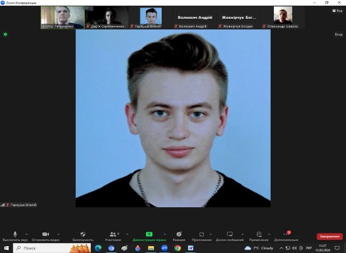The image size is (346, 253).
Task: Click the green encryption shield icon
Action: [6, 34]
